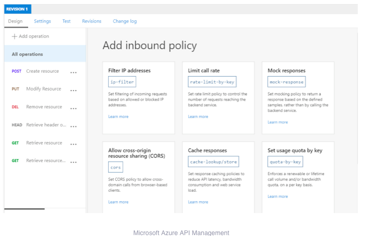
Task: Open the Settings tab
Action: (x=43, y=21)
